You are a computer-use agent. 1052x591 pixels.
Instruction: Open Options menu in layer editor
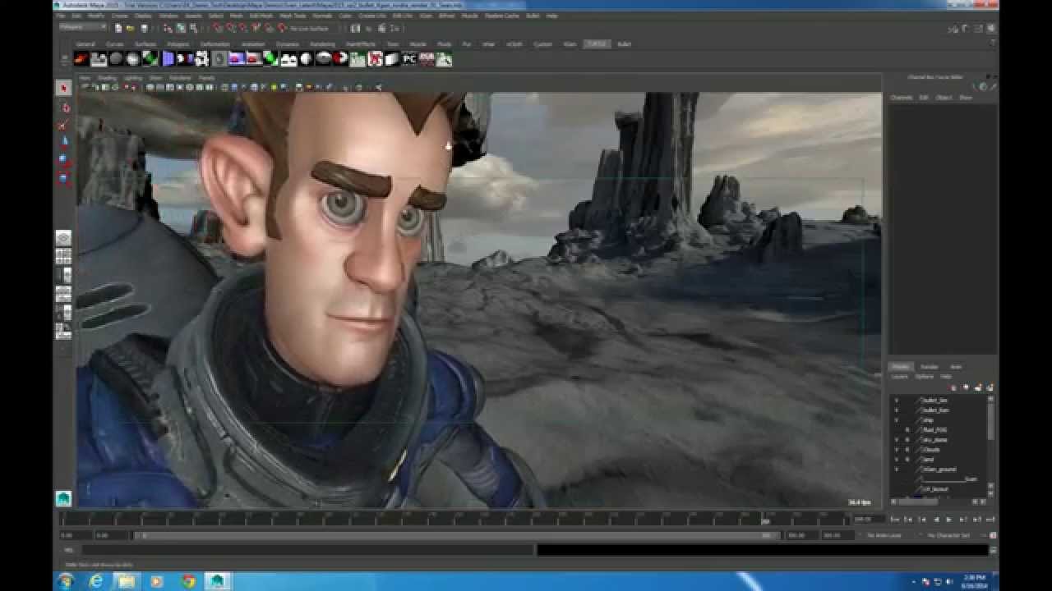click(x=925, y=377)
